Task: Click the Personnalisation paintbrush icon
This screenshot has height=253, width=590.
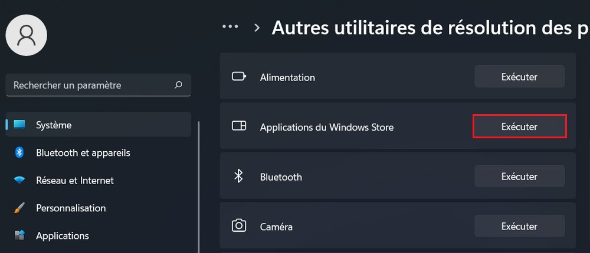Action: (x=19, y=208)
